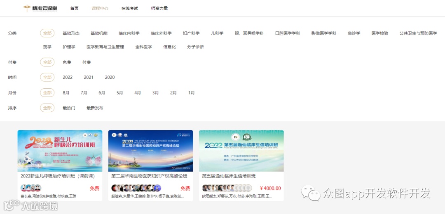Open 逸仙临床生信培训班 banner thumbnail

coord(241,151)
